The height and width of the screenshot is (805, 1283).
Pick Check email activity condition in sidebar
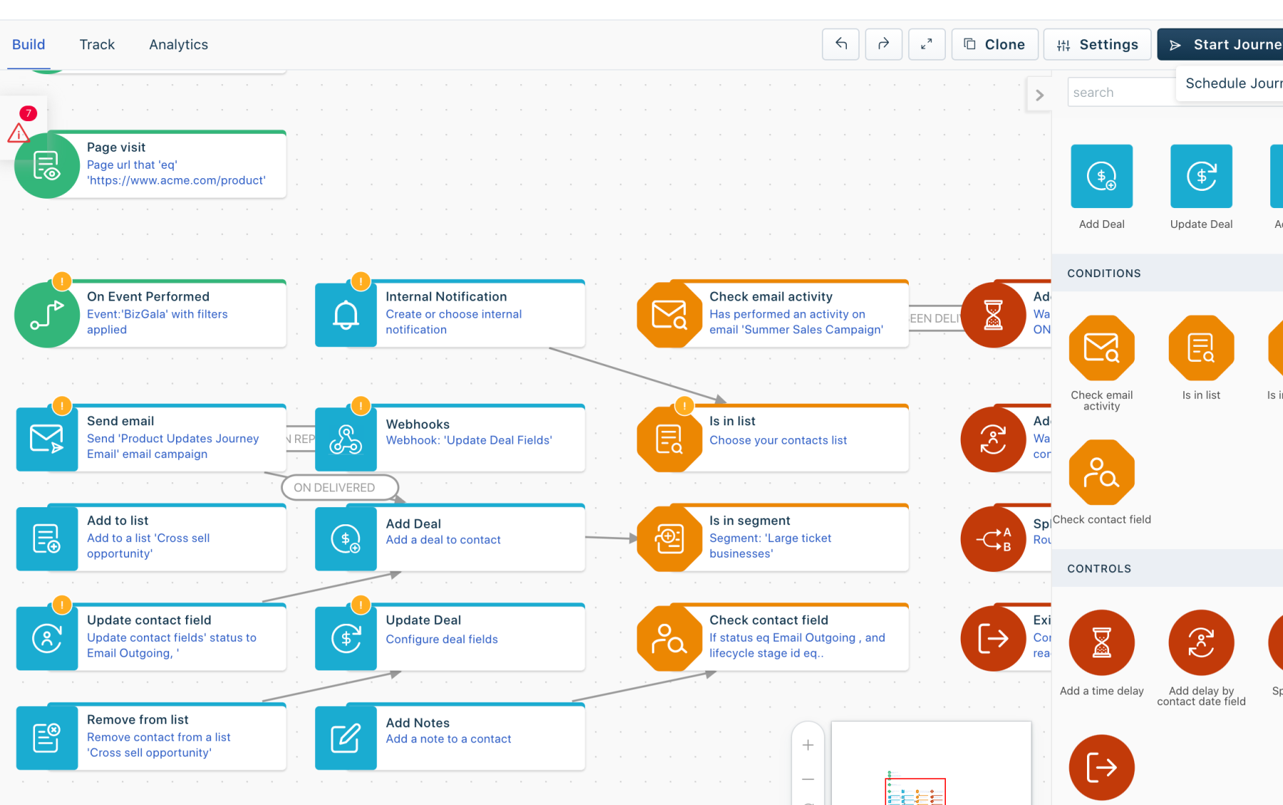pyautogui.click(x=1101, y=348)
